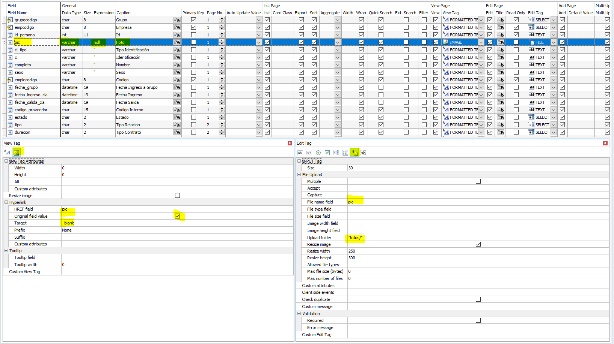Open Edit Page title editor for sexo row
The height and width of the screenshot is (344, 614).
tap(500, 72)
